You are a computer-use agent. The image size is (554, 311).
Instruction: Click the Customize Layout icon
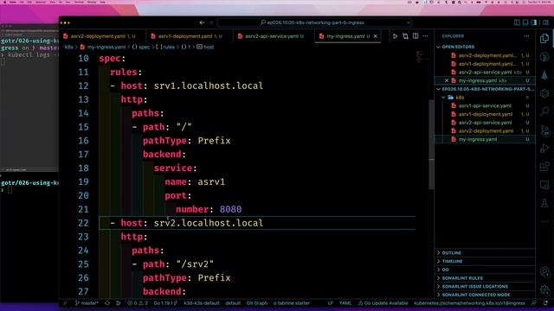coord(546,22)
